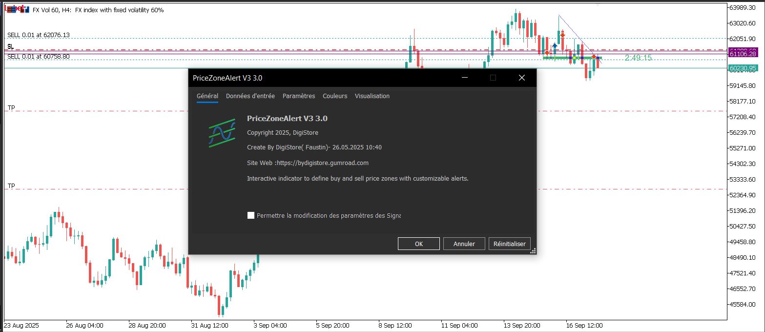
Task: Select the SL stop loss line label
Action: (10, 46)
